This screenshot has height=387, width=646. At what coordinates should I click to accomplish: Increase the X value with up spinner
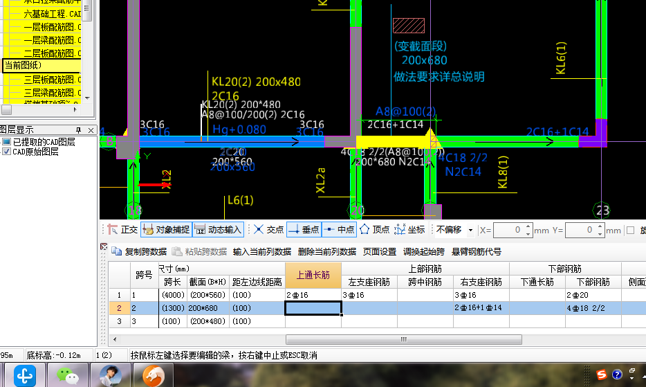[x=528, y=226]
